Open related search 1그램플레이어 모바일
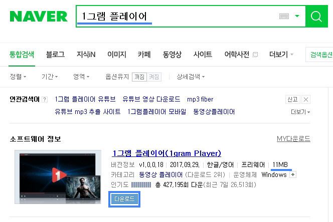333x222 pixels. tap(157, 111)
